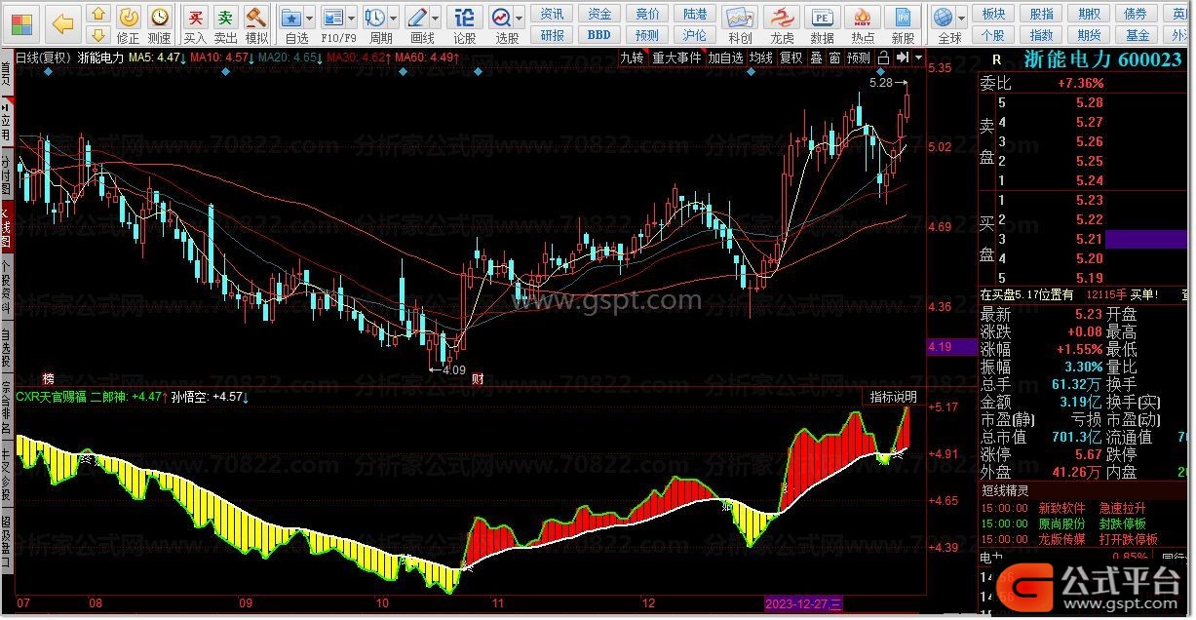Switch to the 分时图 side tab
This screenshot has height=620, width=1196.
6,174
